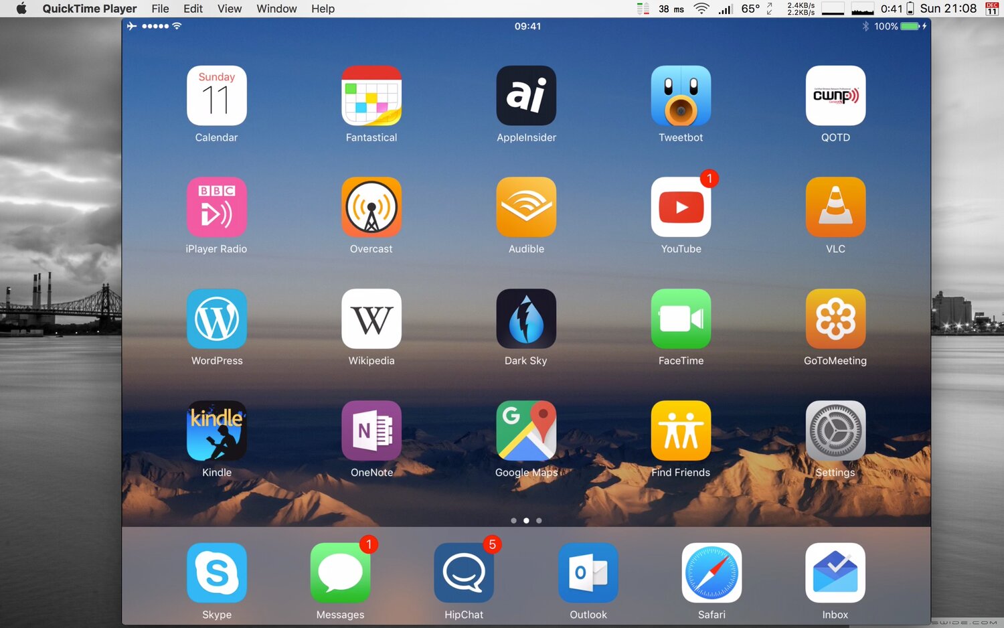Image resolution: width=1004 pixels, height=628 pixels.
Task: Go to third home screen page dot
Action: click(539, 520)
